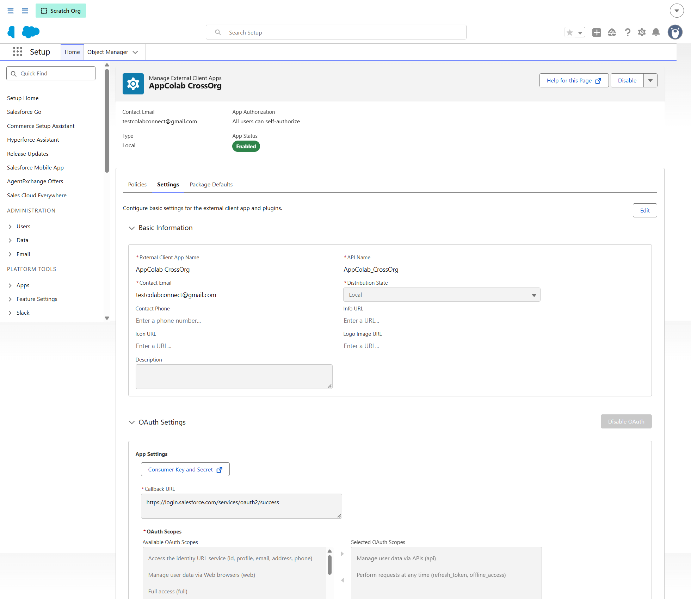Open Salesforce Go in sidebar
The width and height of the screenshot is (691, 599).
[x=24, y=112]
